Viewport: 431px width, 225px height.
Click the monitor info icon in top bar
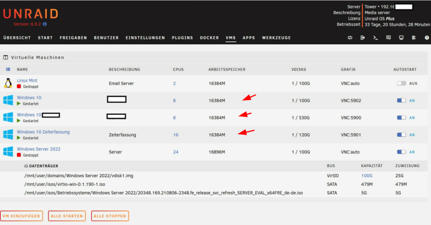[x=401, y=37]
